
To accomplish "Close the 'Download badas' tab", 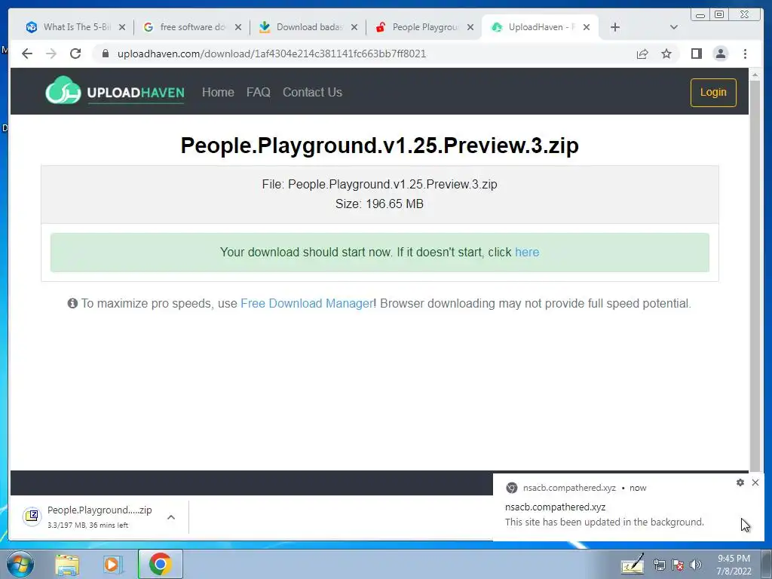I will (x=354, y=28).
